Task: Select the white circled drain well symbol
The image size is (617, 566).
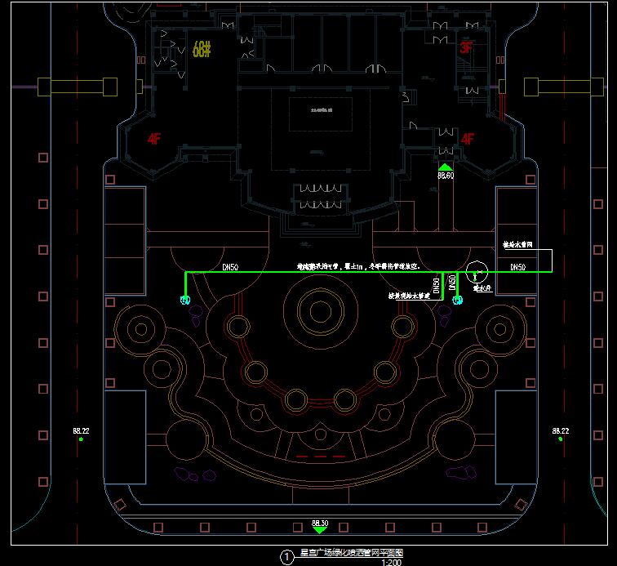Action: tap(477, 272)
